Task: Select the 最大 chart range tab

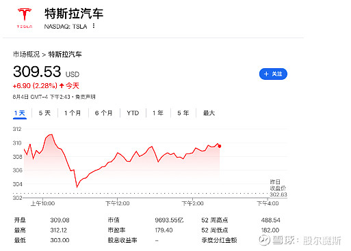Action: [x=209, y=113]
